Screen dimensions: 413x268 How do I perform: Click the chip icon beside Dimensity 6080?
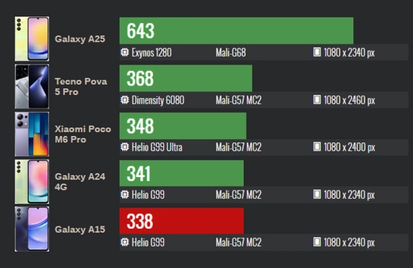(125, 100)
